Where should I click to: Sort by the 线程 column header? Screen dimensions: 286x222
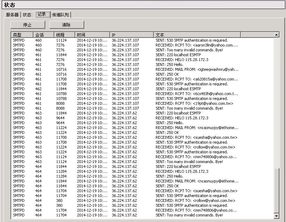(x=64, y=35)
